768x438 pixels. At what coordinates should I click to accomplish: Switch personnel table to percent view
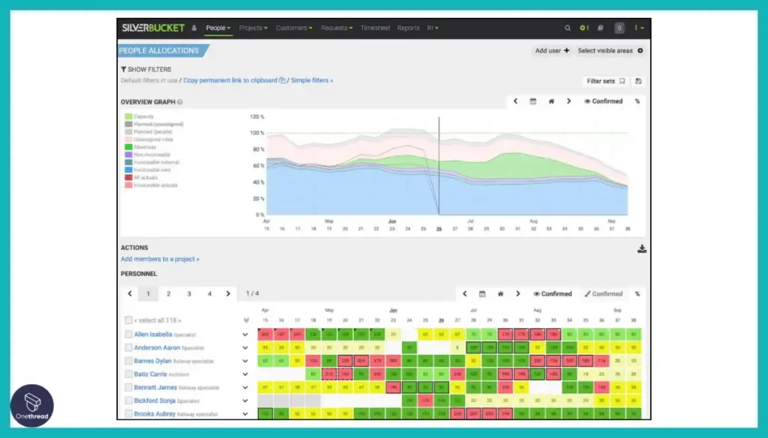pos(637,293)
